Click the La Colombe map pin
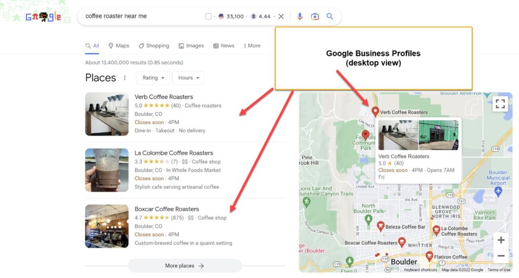 tap(436, 230)
